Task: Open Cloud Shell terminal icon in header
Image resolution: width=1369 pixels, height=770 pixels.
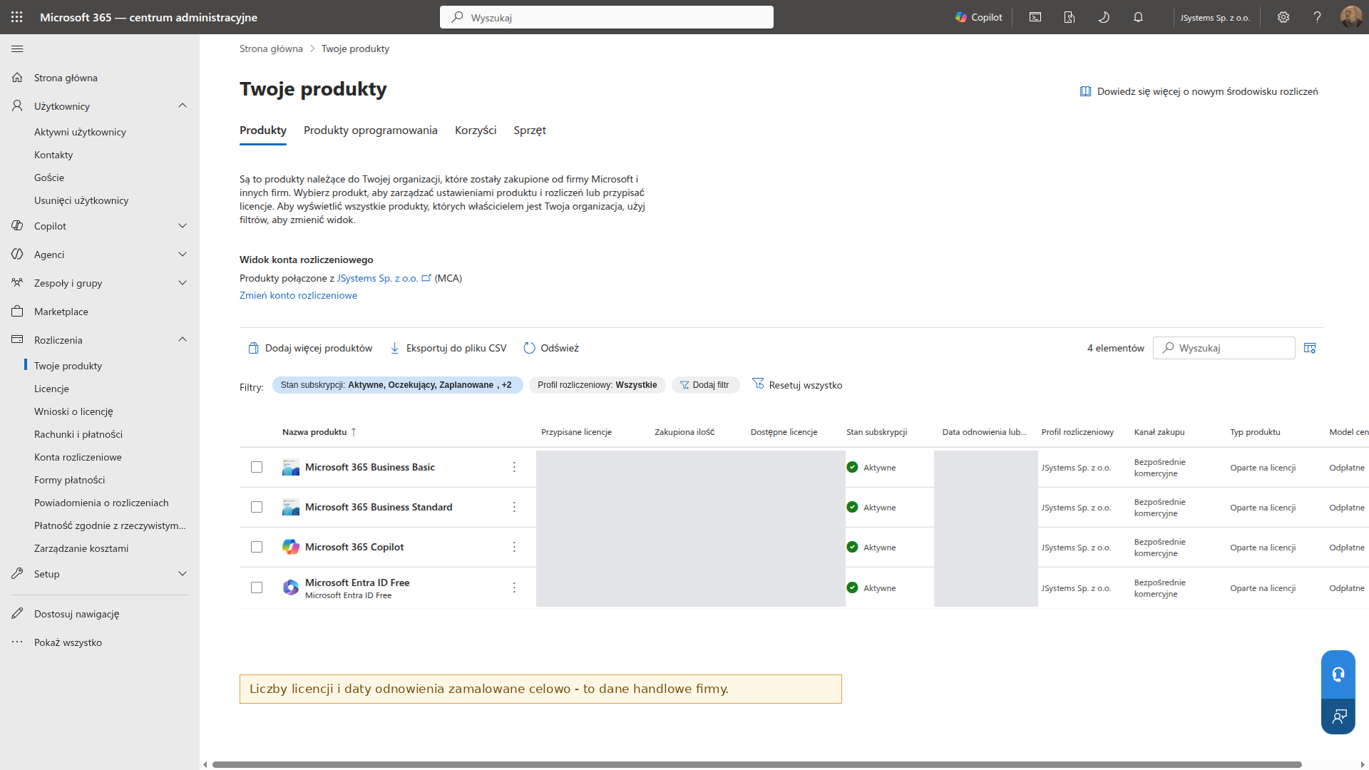Action: 1035,17
